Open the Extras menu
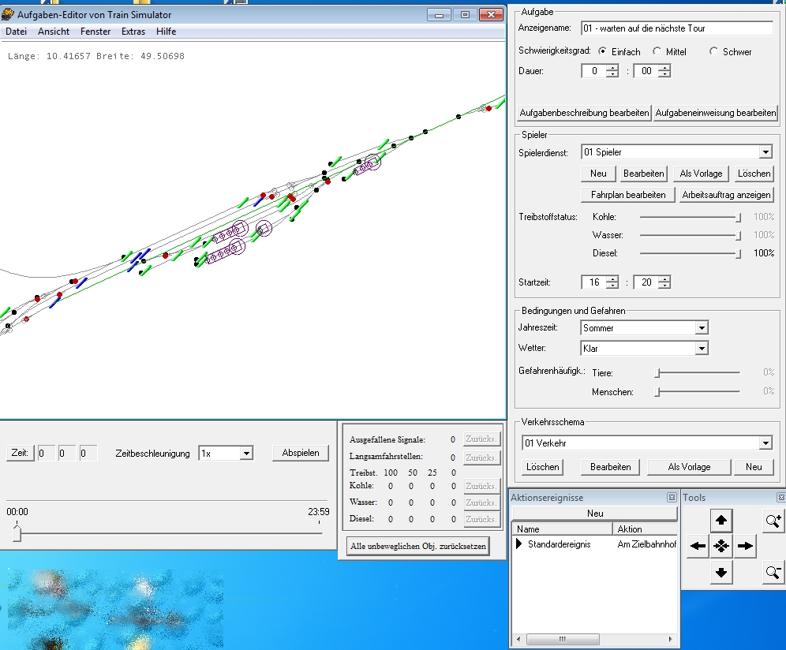This screenshot has width=786, height=650. click(x=133, y=31)
